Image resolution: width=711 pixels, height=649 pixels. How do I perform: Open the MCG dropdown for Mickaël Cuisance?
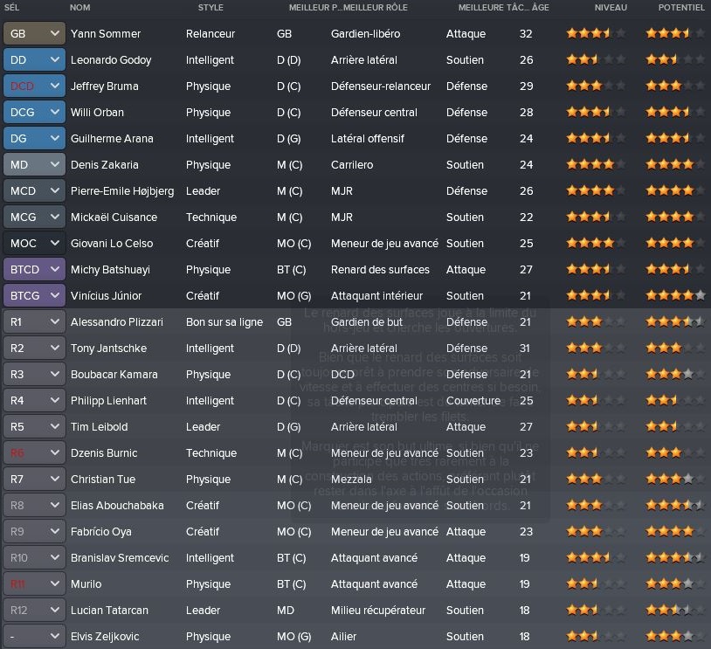tap(34, 217)
